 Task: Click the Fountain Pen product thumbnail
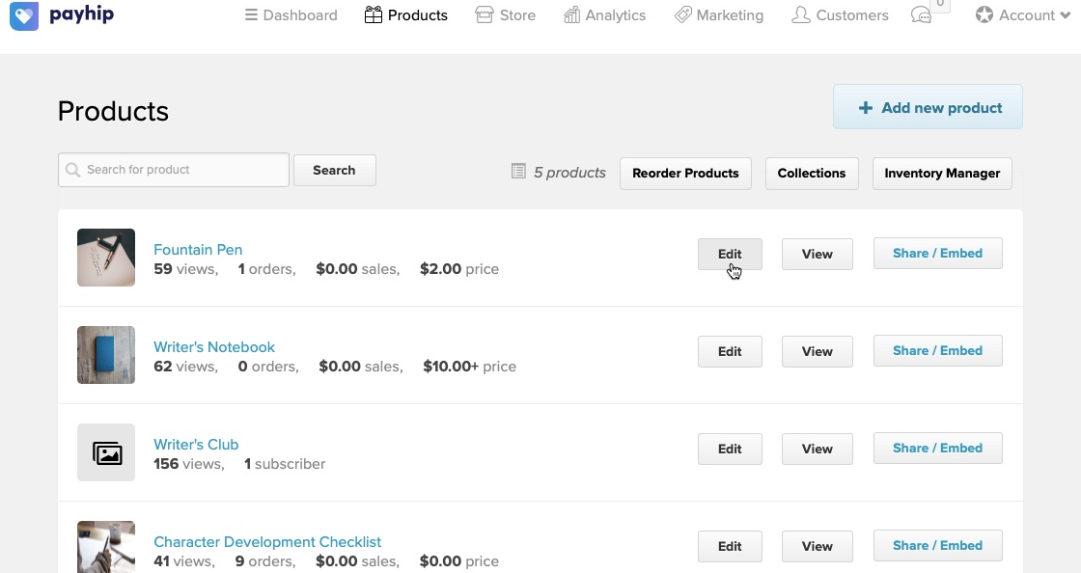click(x=106, y=258)
